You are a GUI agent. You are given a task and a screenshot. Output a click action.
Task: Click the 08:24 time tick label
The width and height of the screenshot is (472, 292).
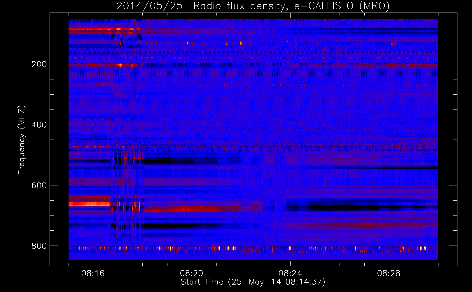tap(290, 274)
